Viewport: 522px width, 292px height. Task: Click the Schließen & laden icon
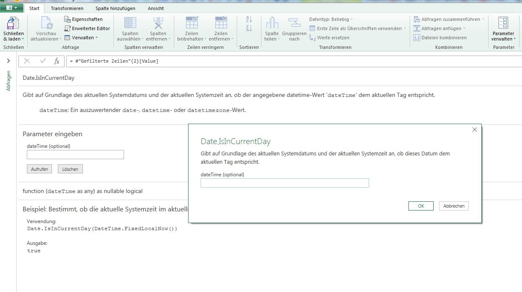click(x=13, y=23)
